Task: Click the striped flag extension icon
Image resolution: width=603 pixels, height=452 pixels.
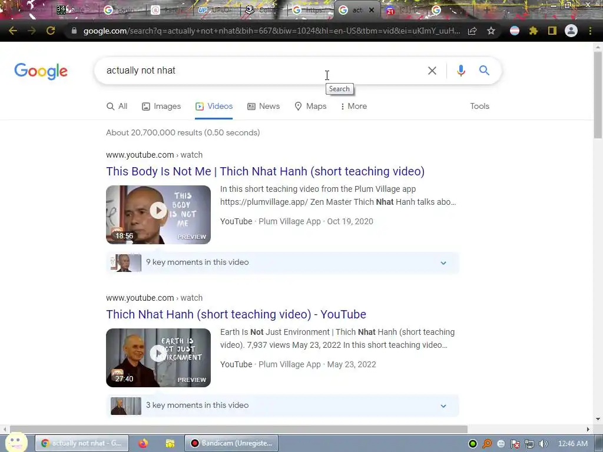Action: (x=515, y=31)
